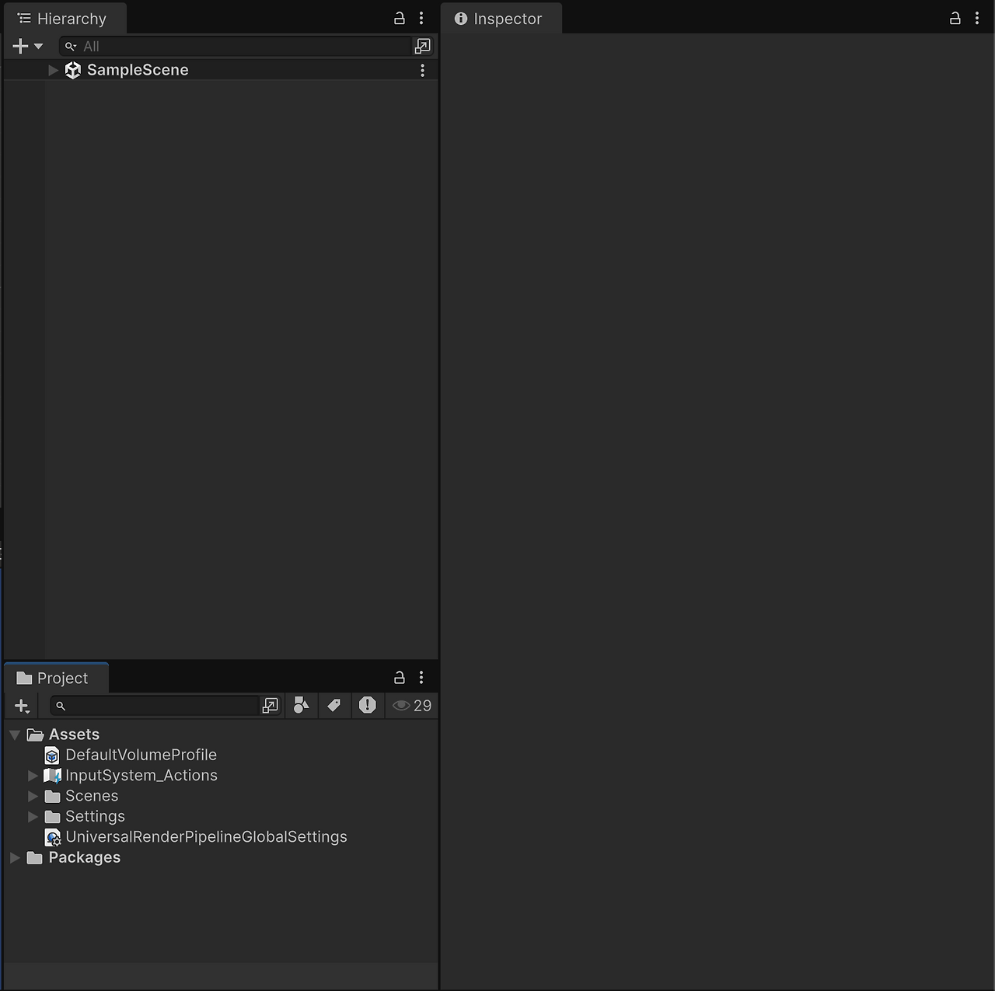Collapse the Assets folder
This screenshot has width=995, height=991.
click(x=15, y=735)
